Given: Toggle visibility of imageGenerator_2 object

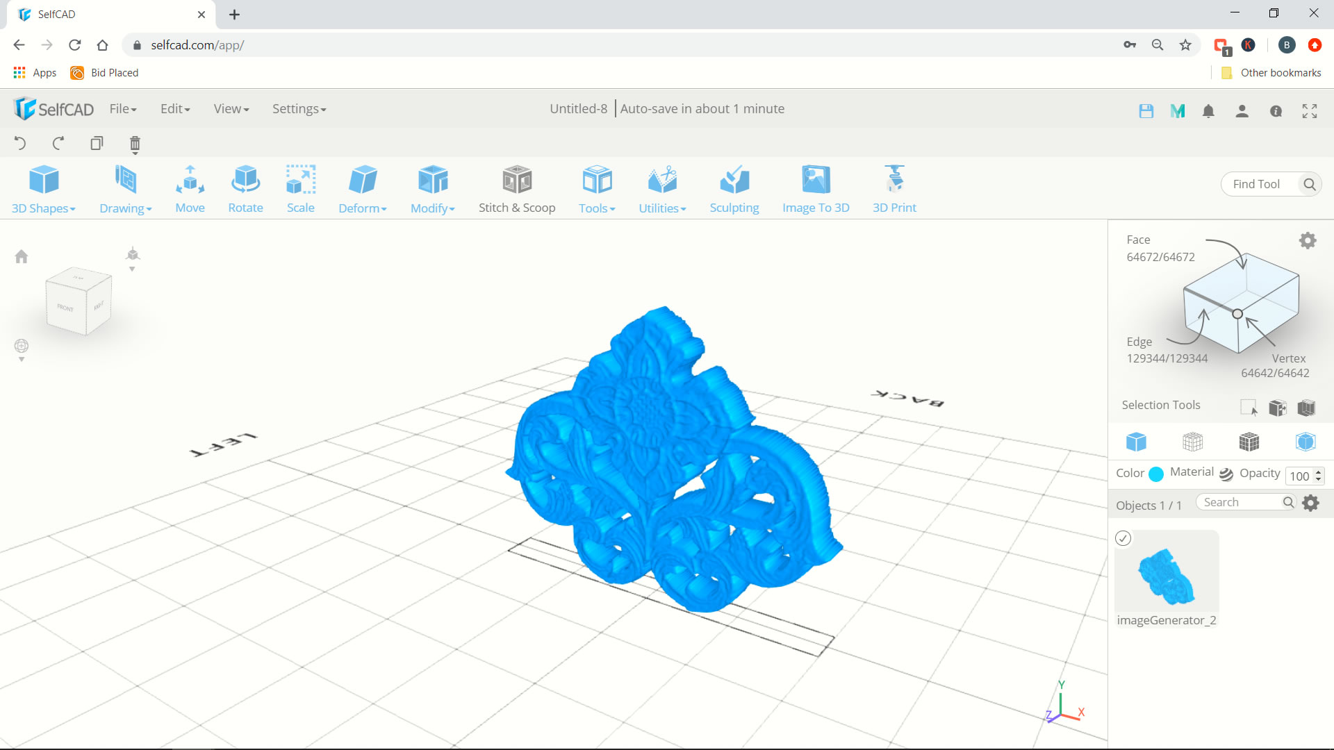Looking at the screenshot, I should click(x=1123, y=537).
